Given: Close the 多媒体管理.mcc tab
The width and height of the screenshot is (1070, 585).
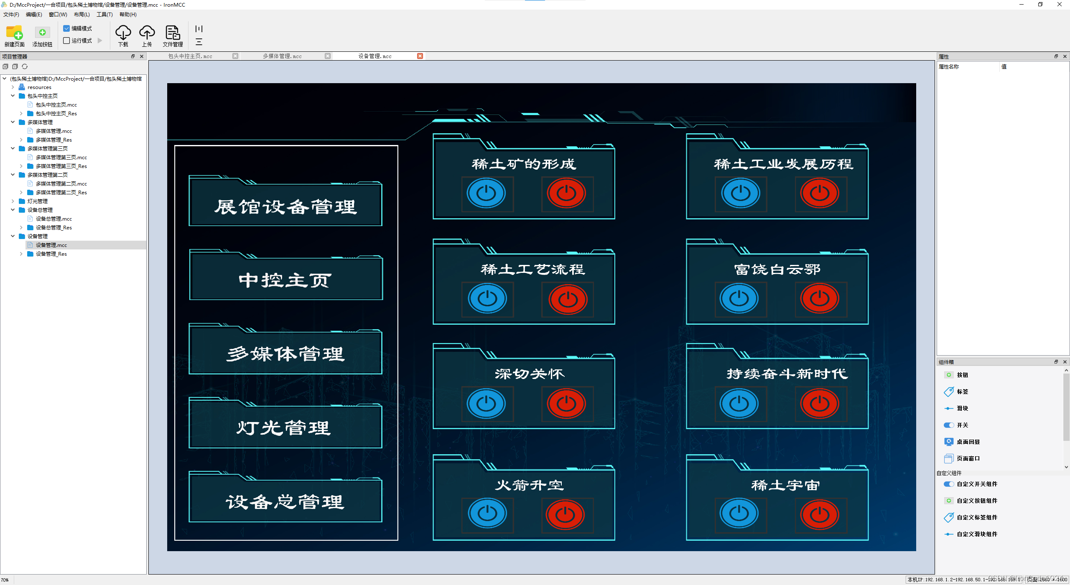Looking at the screenshot, I should [x=328, y=56].
